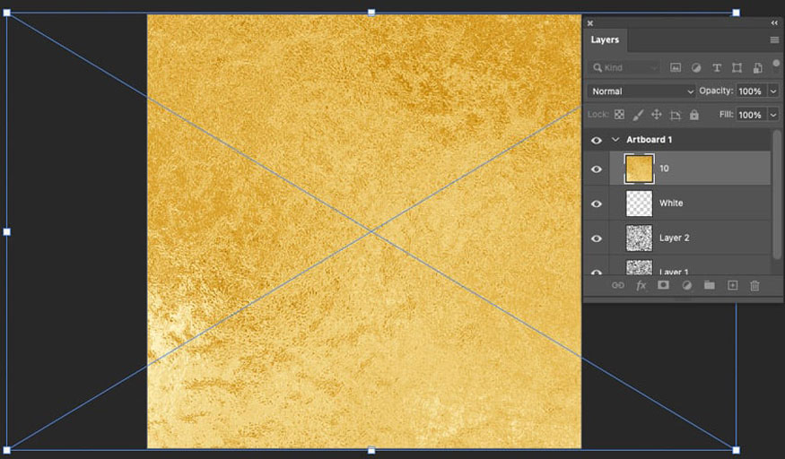The image size is (785, 459).
Task: Collapse the Artboard 1 group
Action: [615, 140]
